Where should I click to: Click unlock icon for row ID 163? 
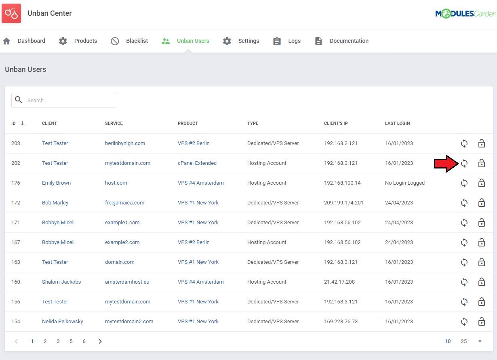482,262
